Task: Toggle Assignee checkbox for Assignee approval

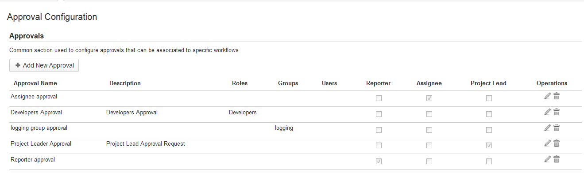Action: pos(429,98)
